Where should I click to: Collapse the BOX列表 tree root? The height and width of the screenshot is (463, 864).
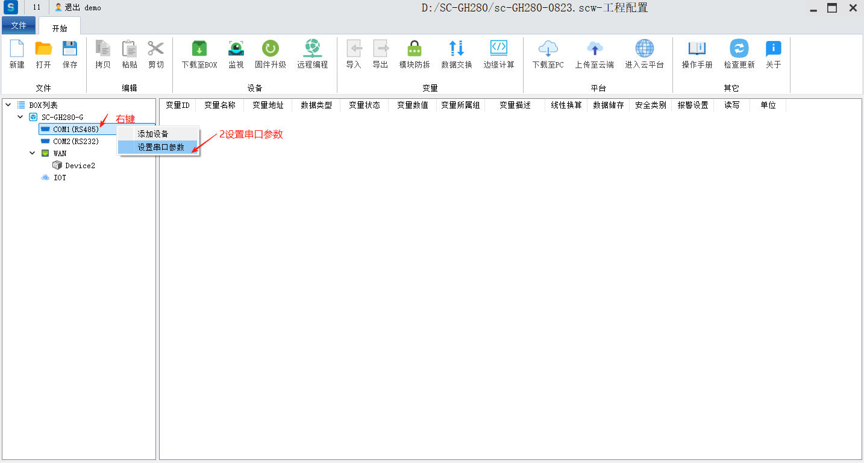[x=8, y=105]
